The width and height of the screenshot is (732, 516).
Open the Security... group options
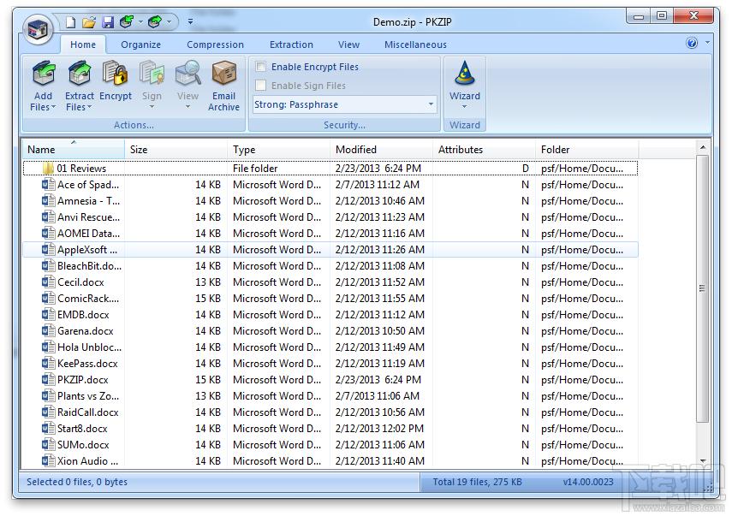pos(344,125)
